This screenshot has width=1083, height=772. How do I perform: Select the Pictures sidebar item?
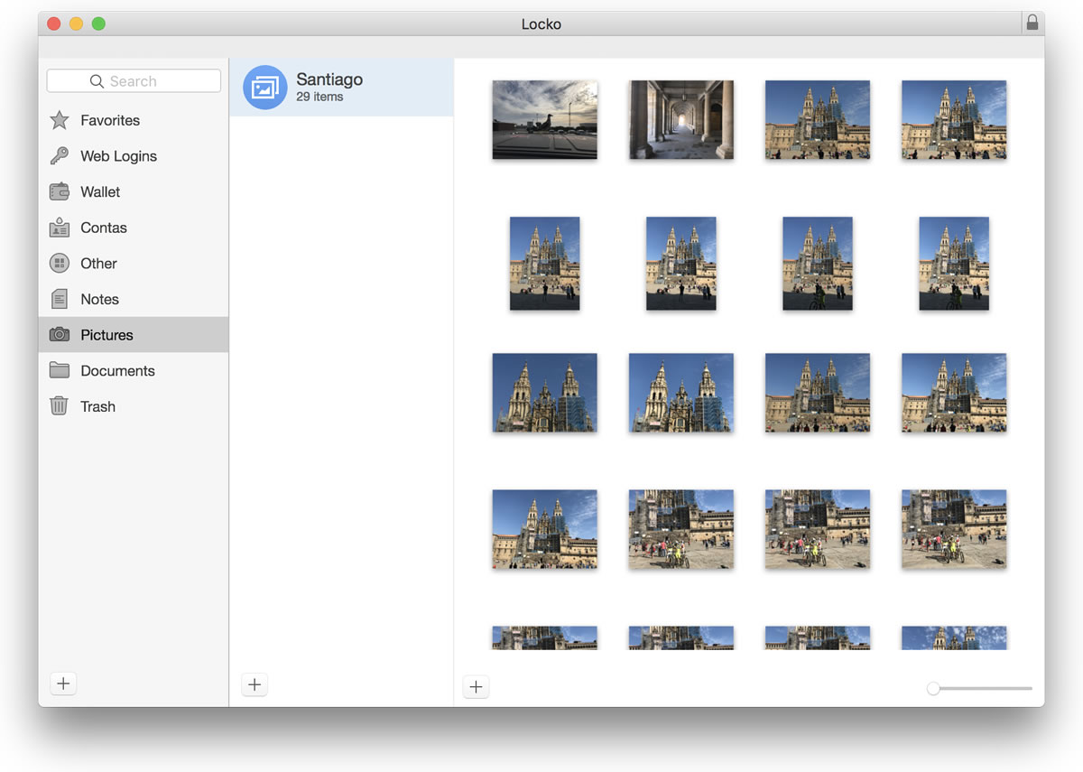(x=106, y=335)
